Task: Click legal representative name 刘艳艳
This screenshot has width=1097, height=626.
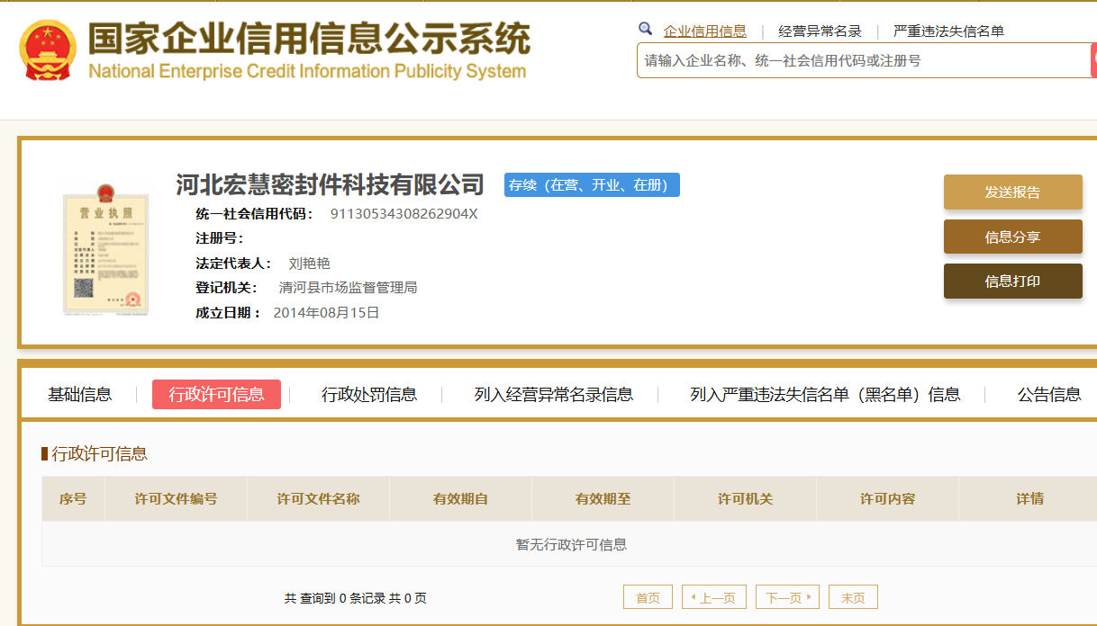Action: (309, 264)
